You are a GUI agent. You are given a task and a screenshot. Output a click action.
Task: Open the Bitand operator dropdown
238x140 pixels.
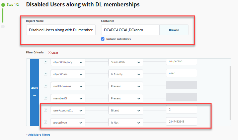[x=126, y=110]
